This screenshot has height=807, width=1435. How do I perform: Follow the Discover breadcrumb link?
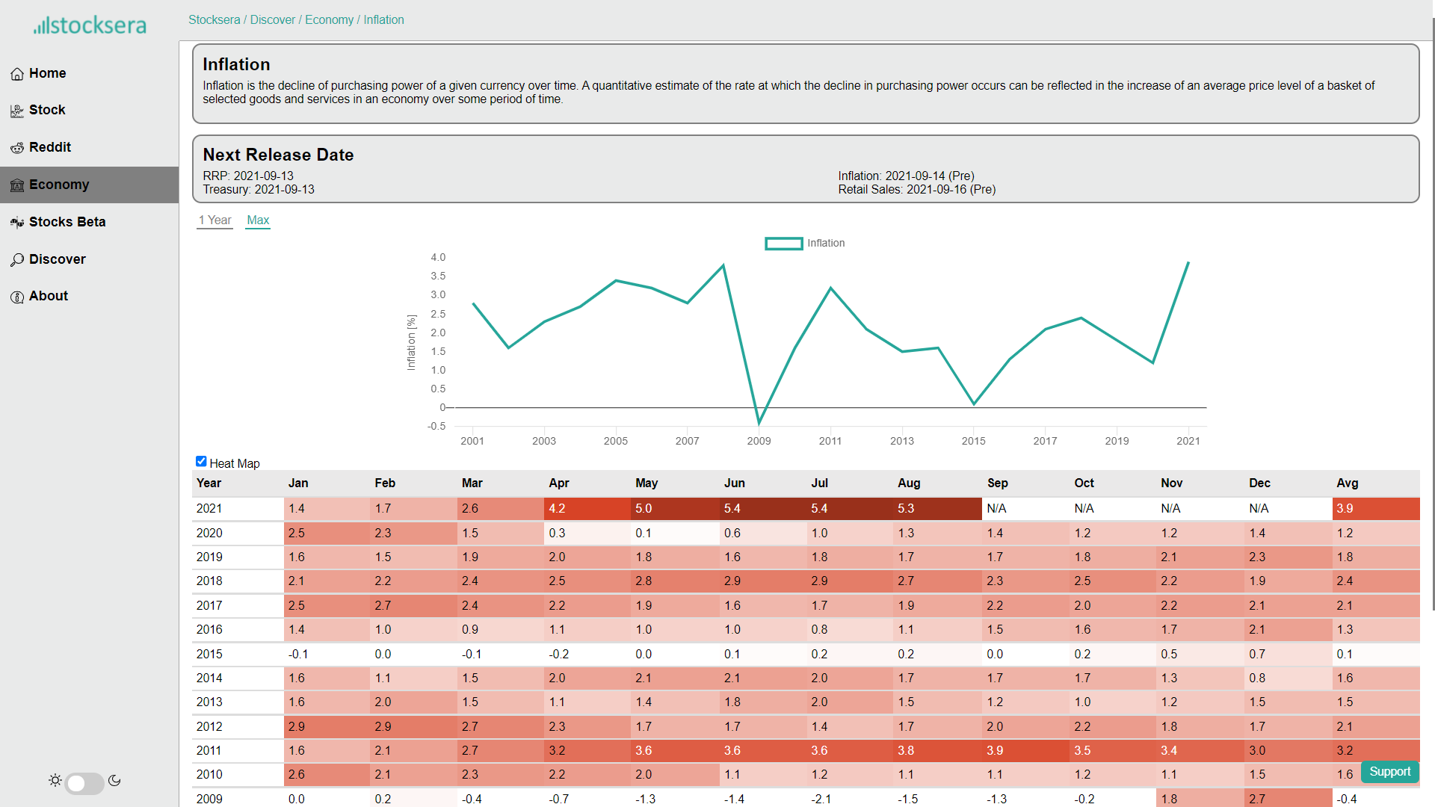point(272,20)
